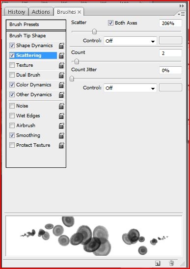Click the create new brush icon
This screenshot has height=269, width=190.
pos(158,263)
